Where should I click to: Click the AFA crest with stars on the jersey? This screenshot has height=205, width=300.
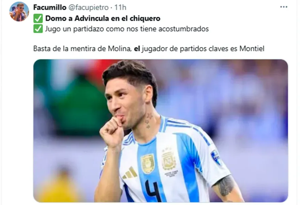pyautogui.click(x=168, y=159)
